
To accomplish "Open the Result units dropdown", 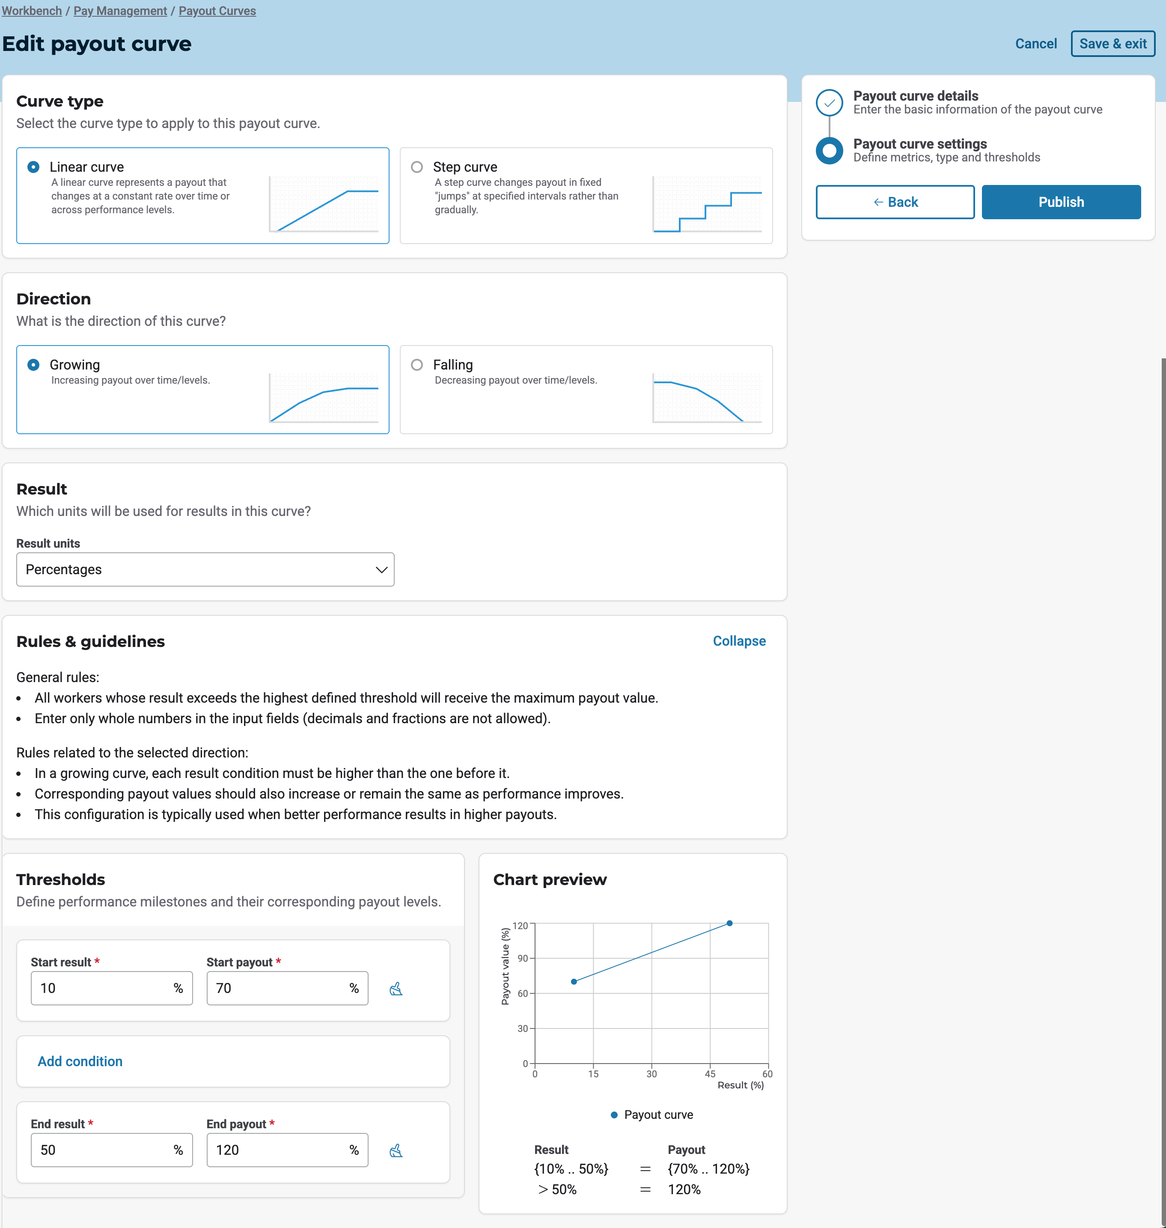I will (205, 569).
